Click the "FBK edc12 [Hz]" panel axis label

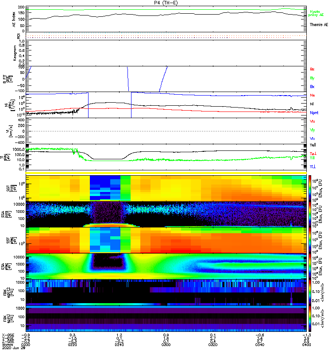8,292
